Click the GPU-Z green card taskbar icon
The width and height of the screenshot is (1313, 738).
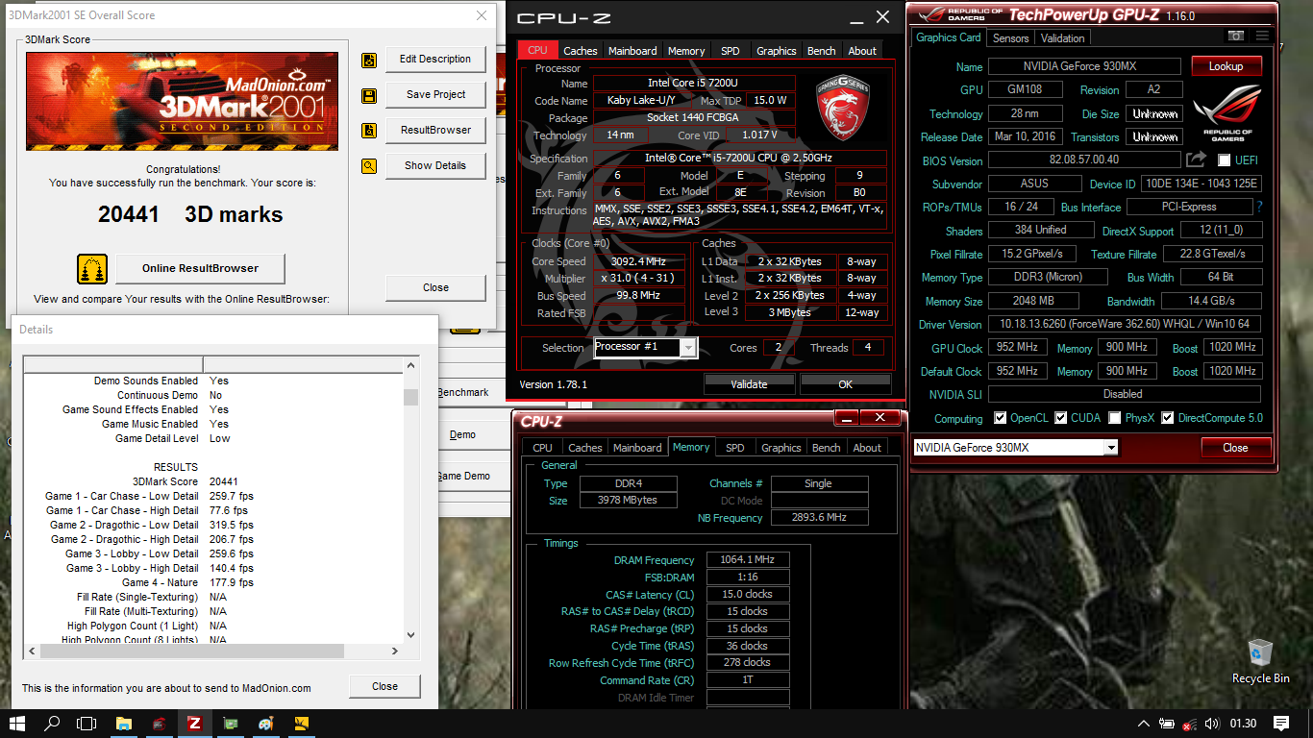[x=231, y=723]
